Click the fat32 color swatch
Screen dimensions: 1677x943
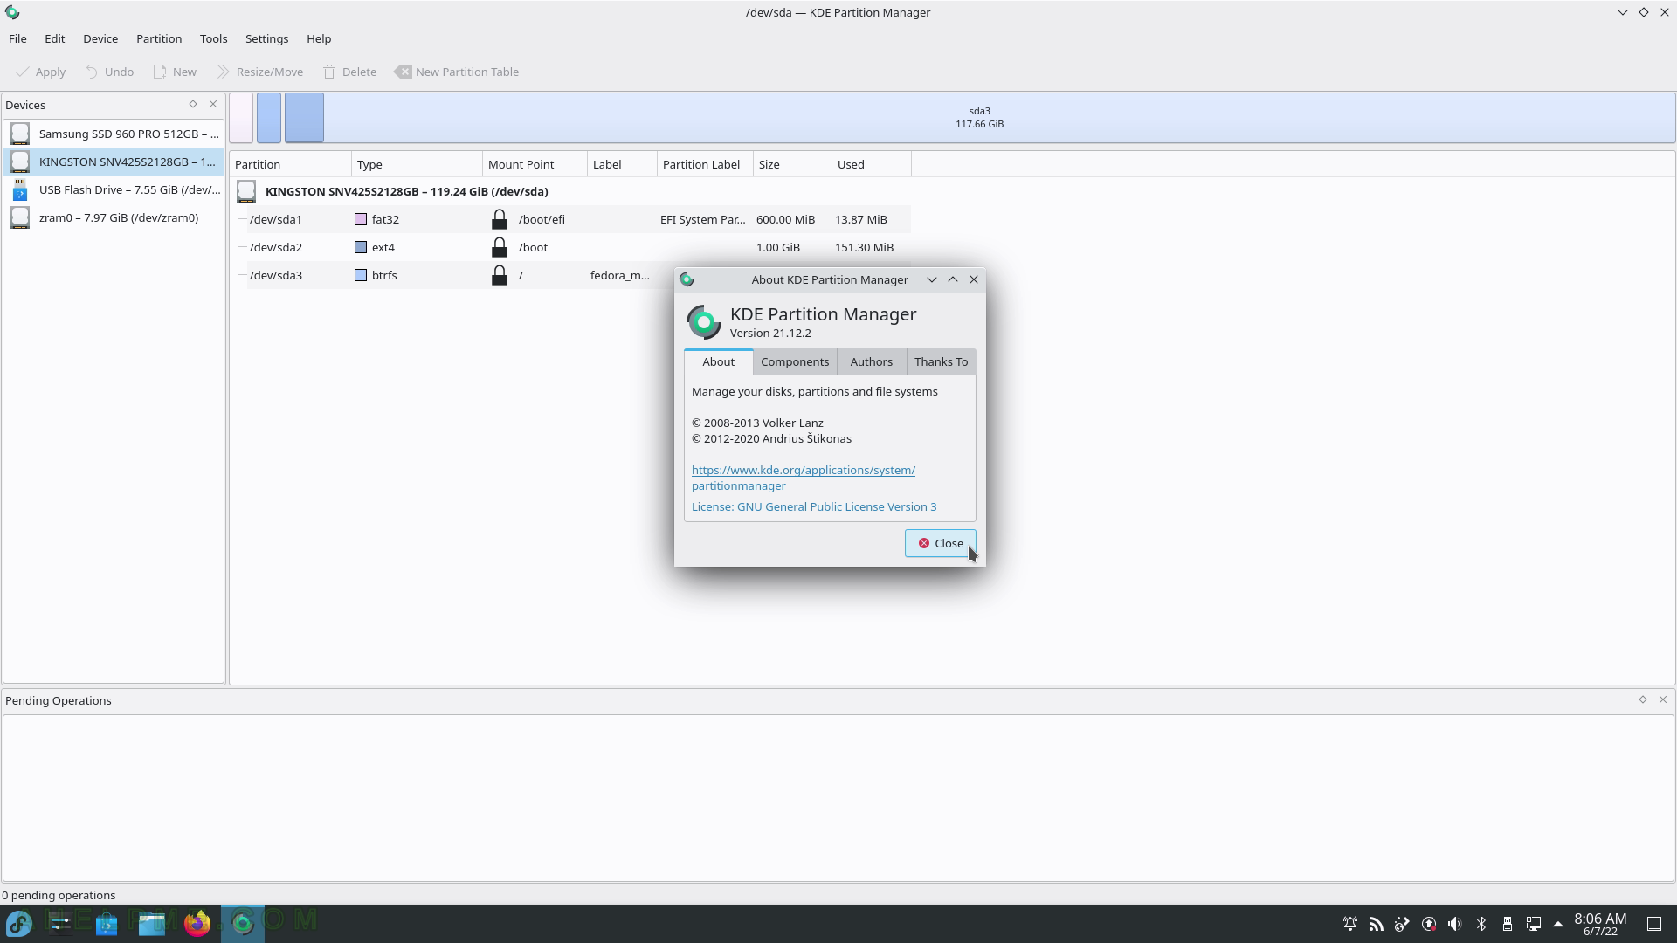tap(361, 219)
